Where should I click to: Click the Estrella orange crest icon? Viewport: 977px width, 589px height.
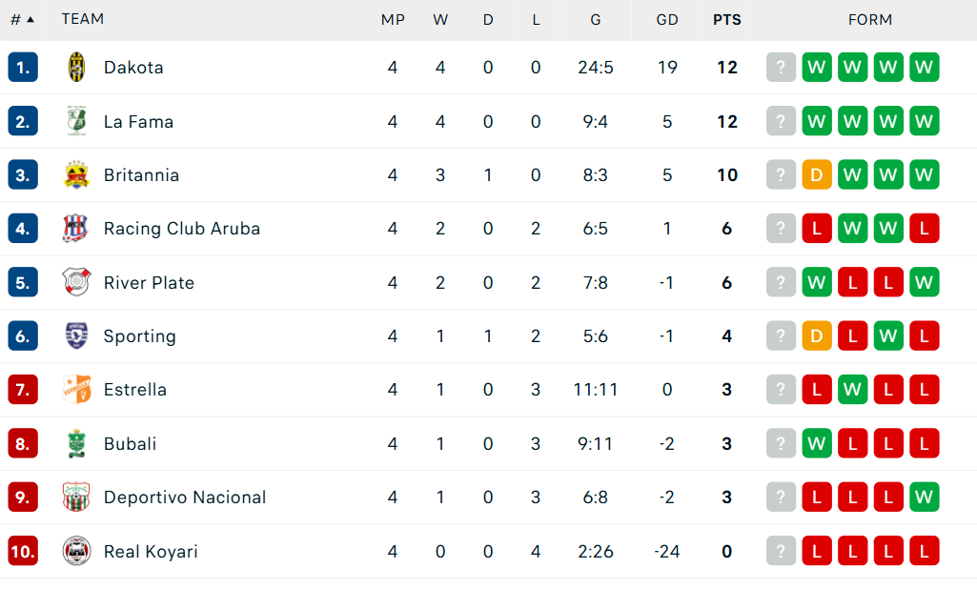click(x=76, y=390)
